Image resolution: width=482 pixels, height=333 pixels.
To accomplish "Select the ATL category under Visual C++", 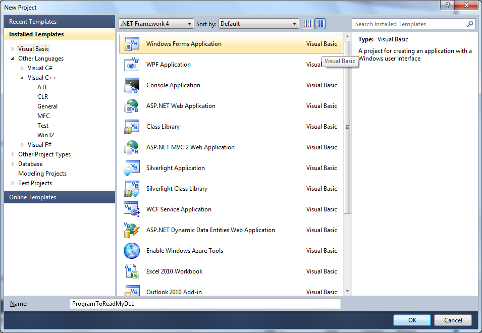I will pyautogui.click(x=43, y=87).
